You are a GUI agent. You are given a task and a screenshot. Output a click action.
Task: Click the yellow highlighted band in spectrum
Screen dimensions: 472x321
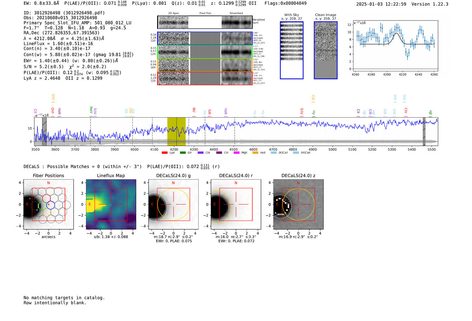pos(176,131)
